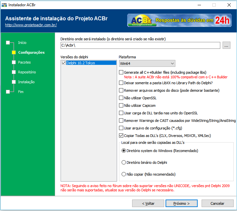Go back with the Voltar button
Viewport: 237px width, 211px height.
(148, 203)
